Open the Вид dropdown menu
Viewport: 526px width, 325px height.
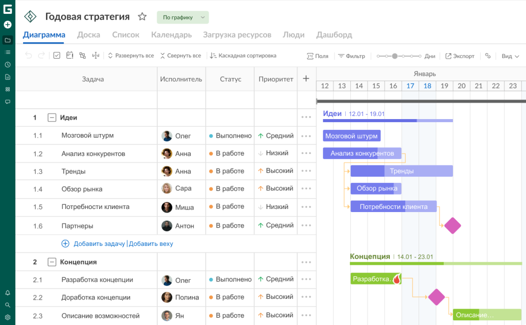point(510,56)
